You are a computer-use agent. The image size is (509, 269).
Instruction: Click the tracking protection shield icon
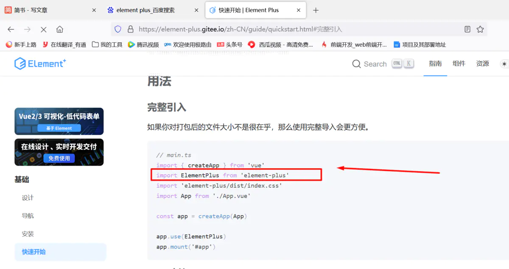118,30
